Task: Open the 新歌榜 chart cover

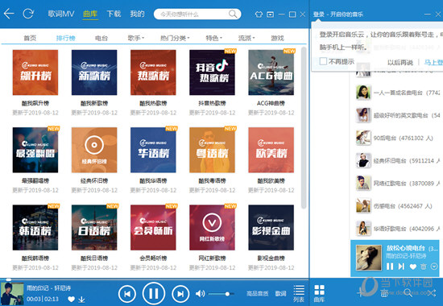Action: pos(94,72)
